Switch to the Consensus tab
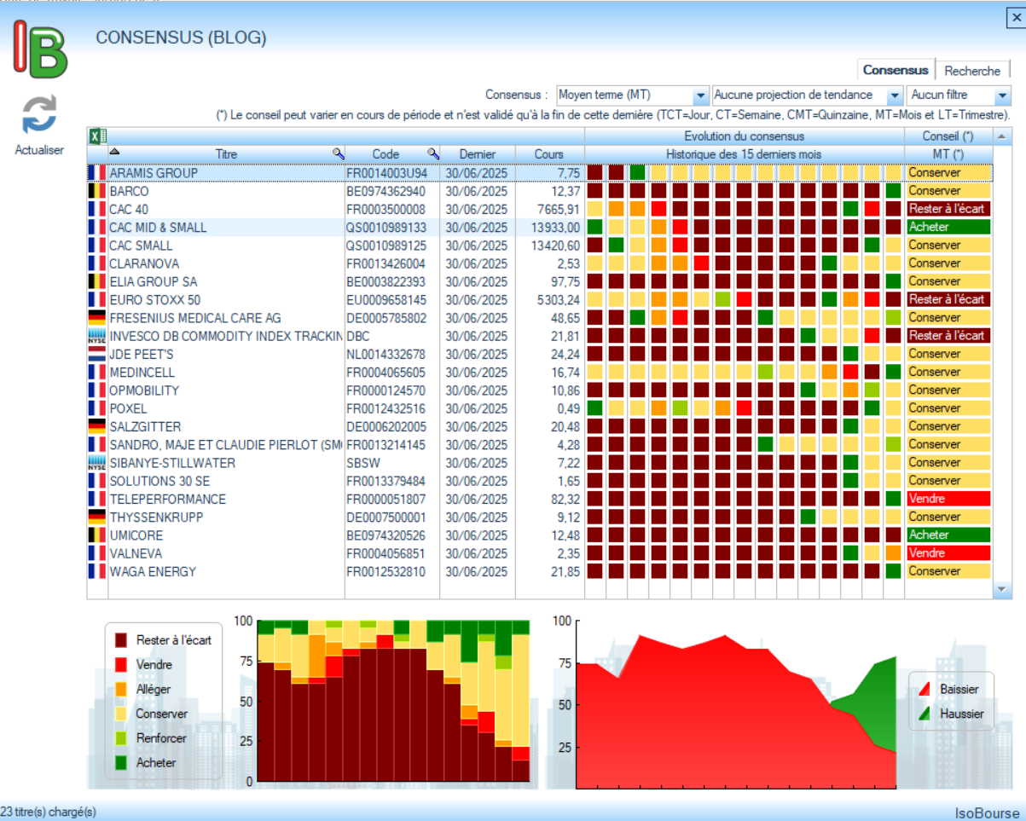1026x821 pixels. (x=896, y=70)
